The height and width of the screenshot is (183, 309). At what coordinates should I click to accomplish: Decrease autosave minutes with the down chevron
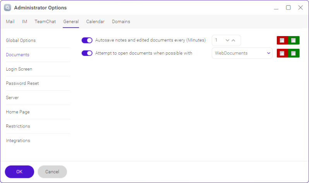(x=227, y=40)
